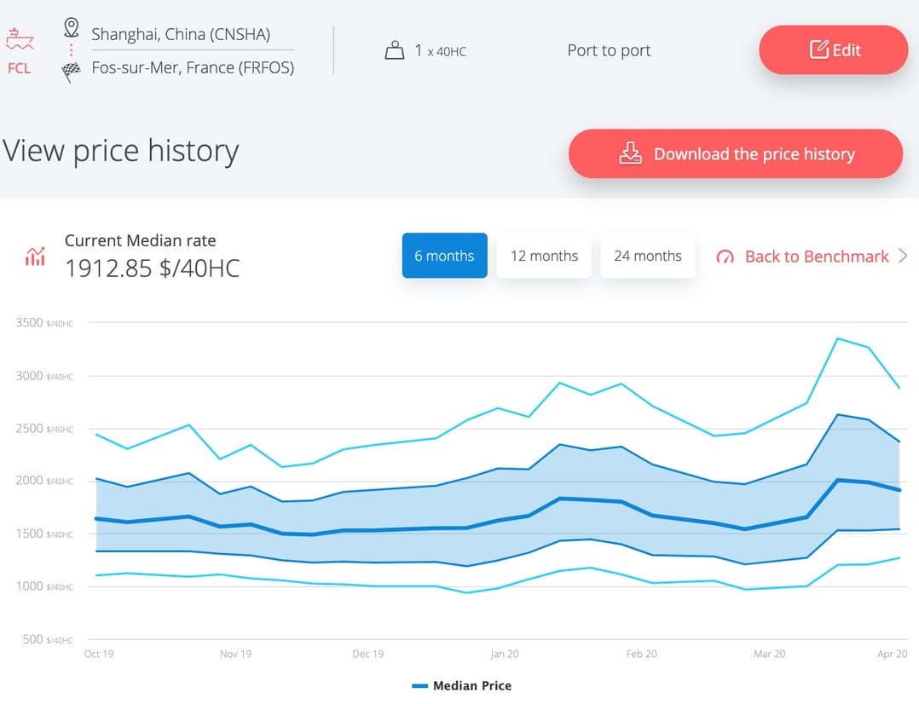Click the pencil icon on Edit button

[818, 49]
